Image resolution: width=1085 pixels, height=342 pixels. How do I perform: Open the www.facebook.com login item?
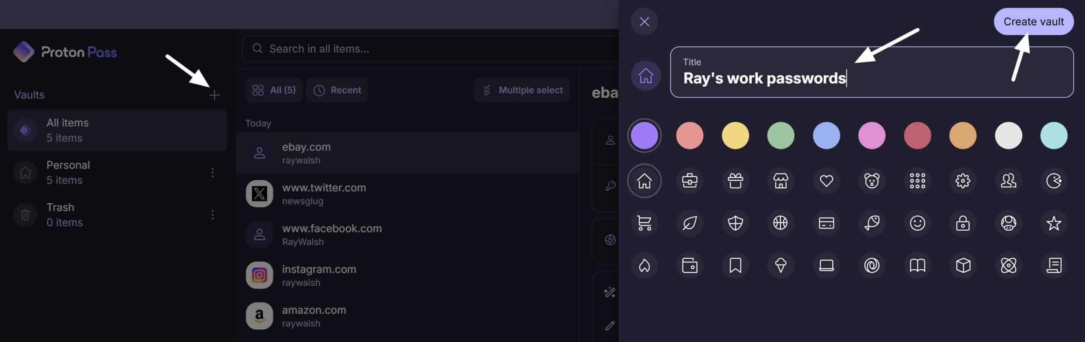click(x=407, y=234)
